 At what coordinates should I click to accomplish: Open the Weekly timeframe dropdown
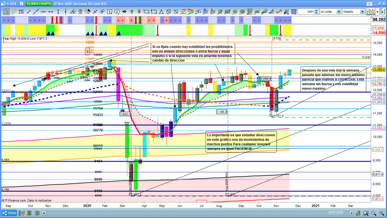[x=362, y=12]
